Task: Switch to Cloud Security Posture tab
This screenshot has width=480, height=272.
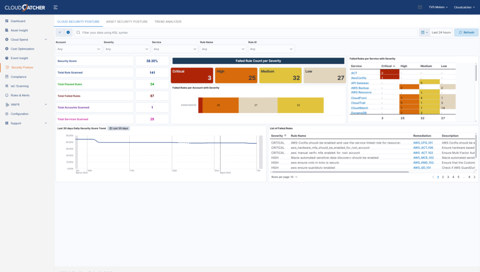Action: [78, 22]
